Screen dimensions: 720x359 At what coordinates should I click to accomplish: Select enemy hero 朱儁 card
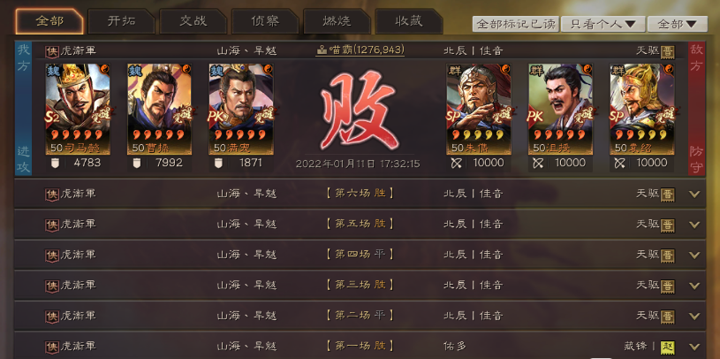point(479,109)
